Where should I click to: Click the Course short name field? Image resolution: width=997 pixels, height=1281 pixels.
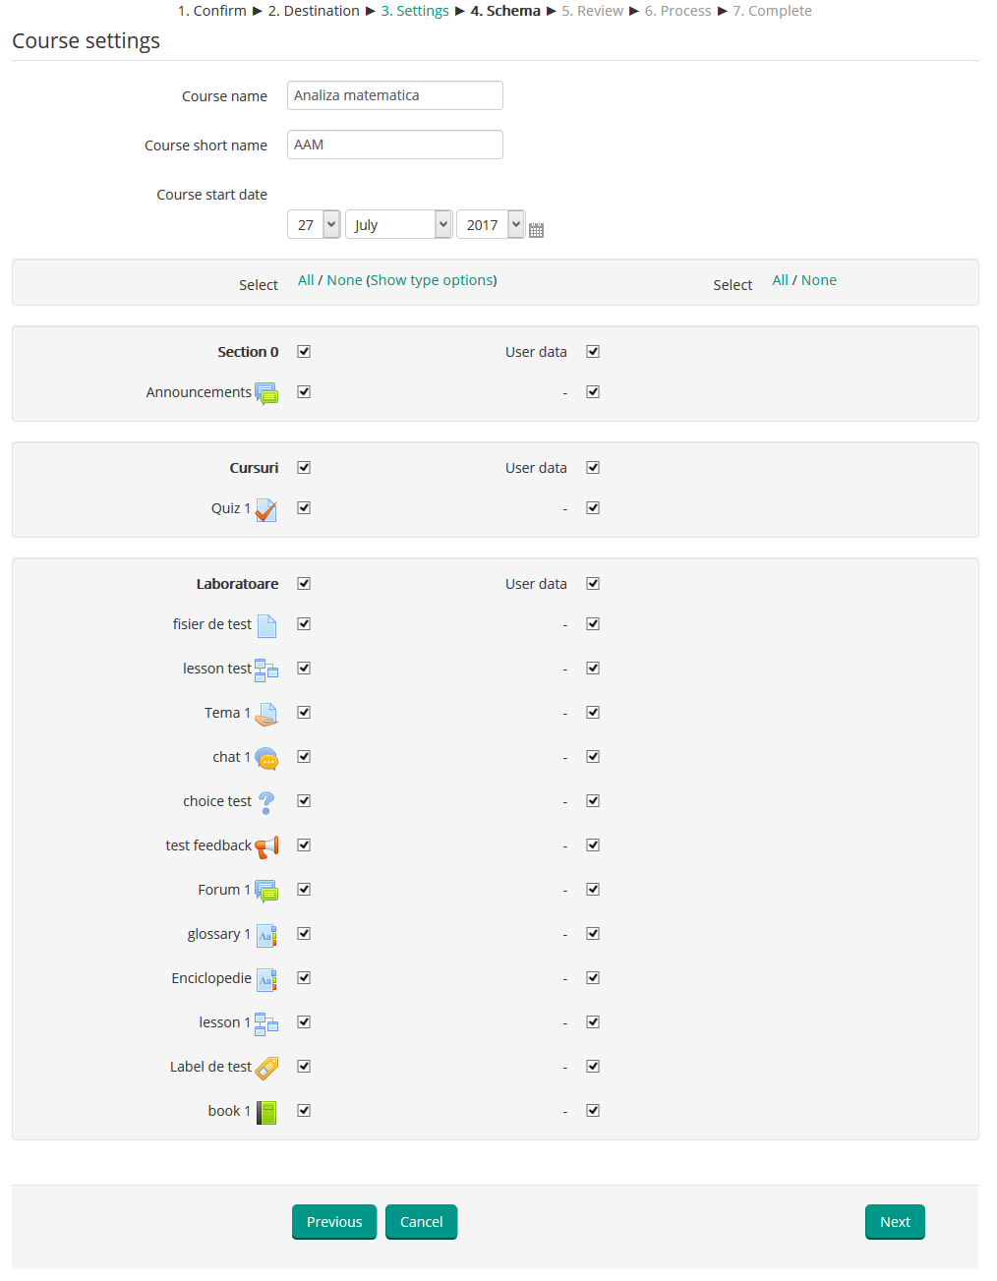pos(394,145)
